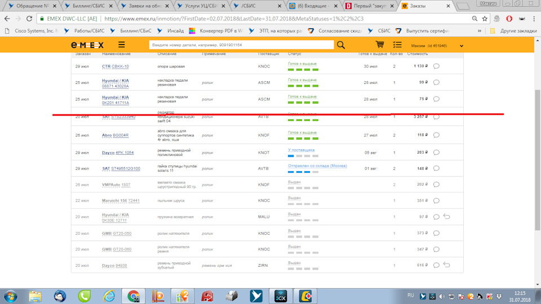Viewport: 541px width, 304px height.
Task: Open Конвертер PDF bookmark
Action: [216, 30]
